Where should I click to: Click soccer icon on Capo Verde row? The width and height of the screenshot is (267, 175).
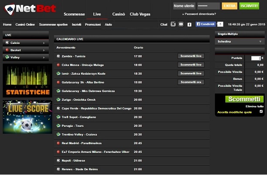[58, 108]
